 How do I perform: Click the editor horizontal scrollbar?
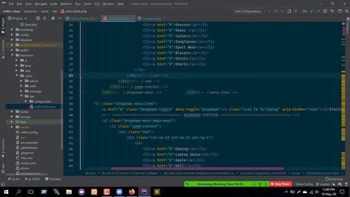point(197,169)
